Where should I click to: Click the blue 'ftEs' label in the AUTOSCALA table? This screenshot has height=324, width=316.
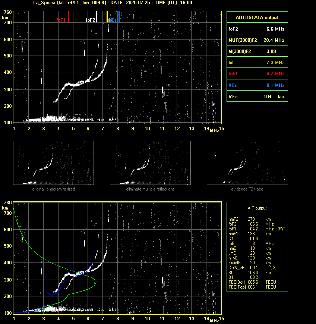pos(233,85)
